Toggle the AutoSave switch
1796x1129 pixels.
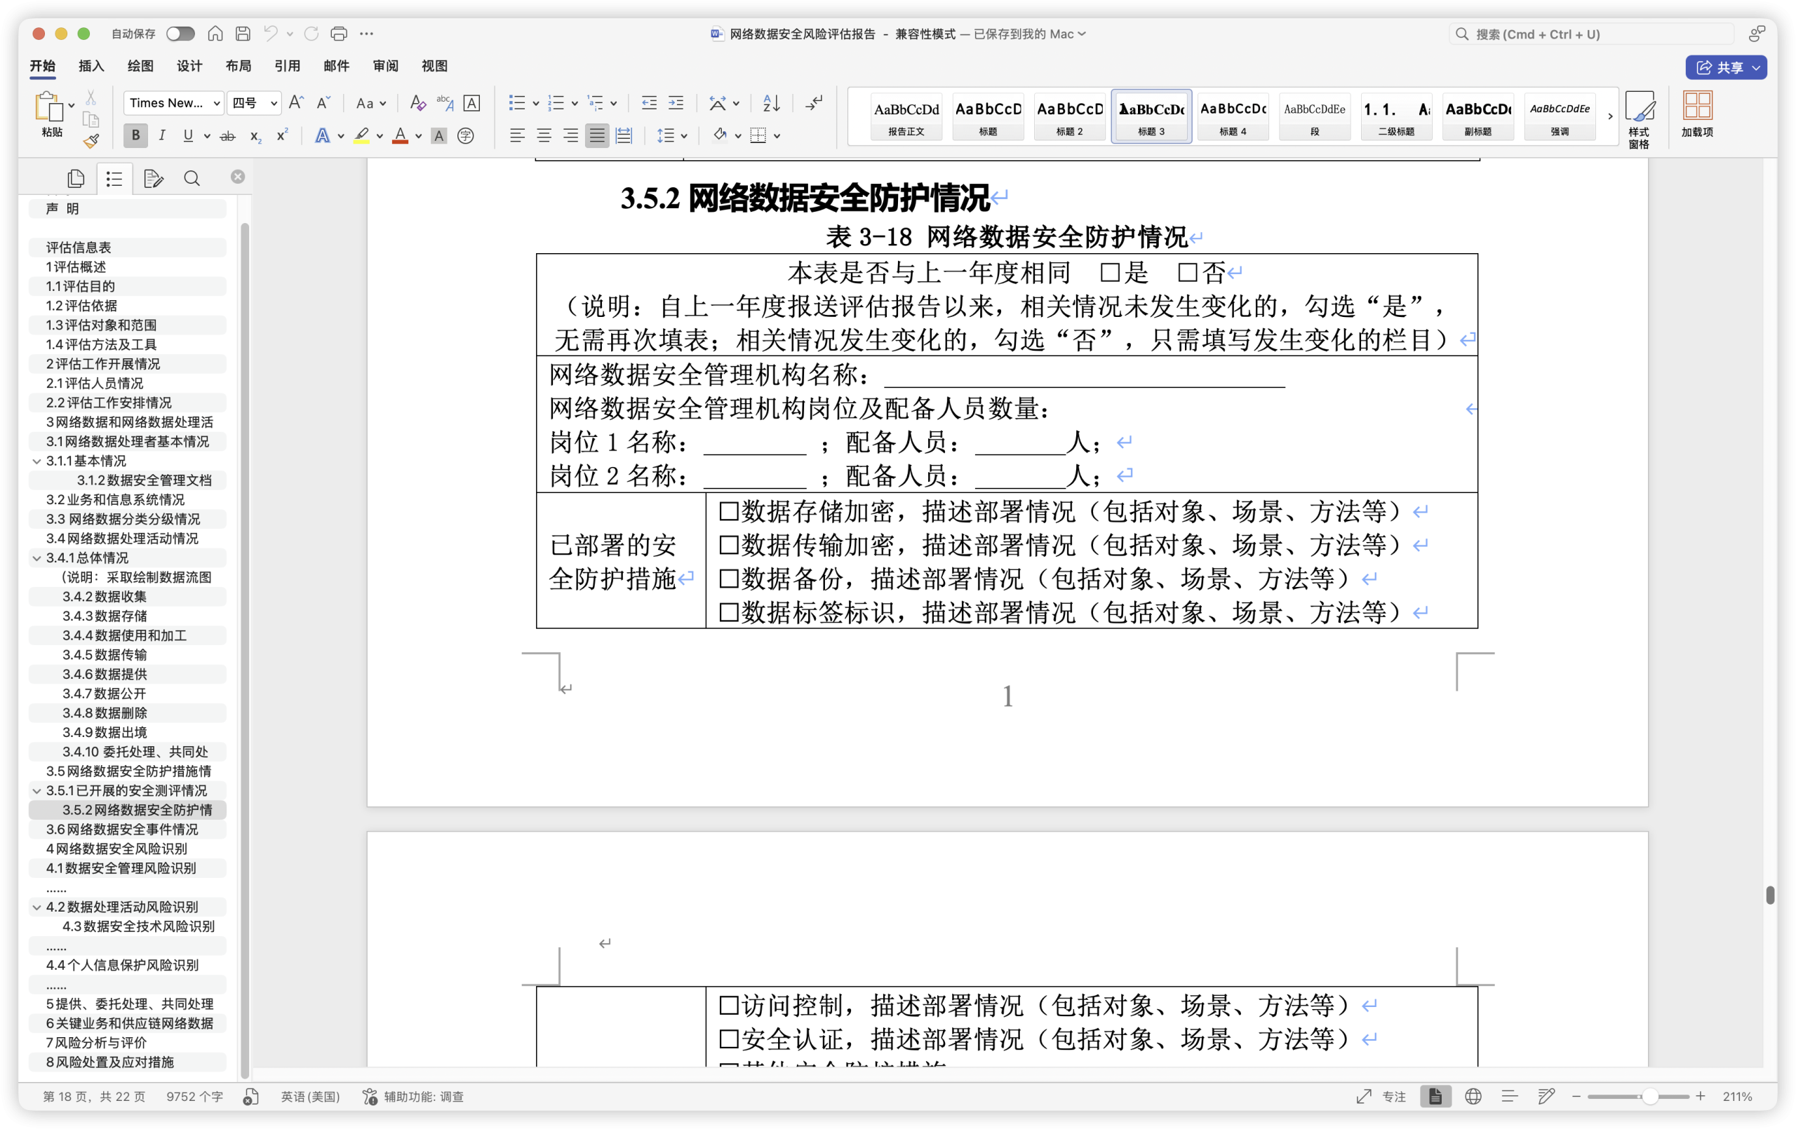tap(180, 34)
